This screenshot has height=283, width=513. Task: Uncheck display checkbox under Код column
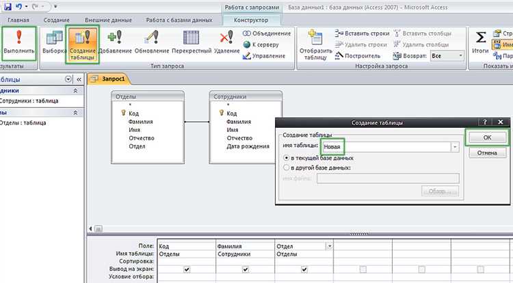(187, 269)
